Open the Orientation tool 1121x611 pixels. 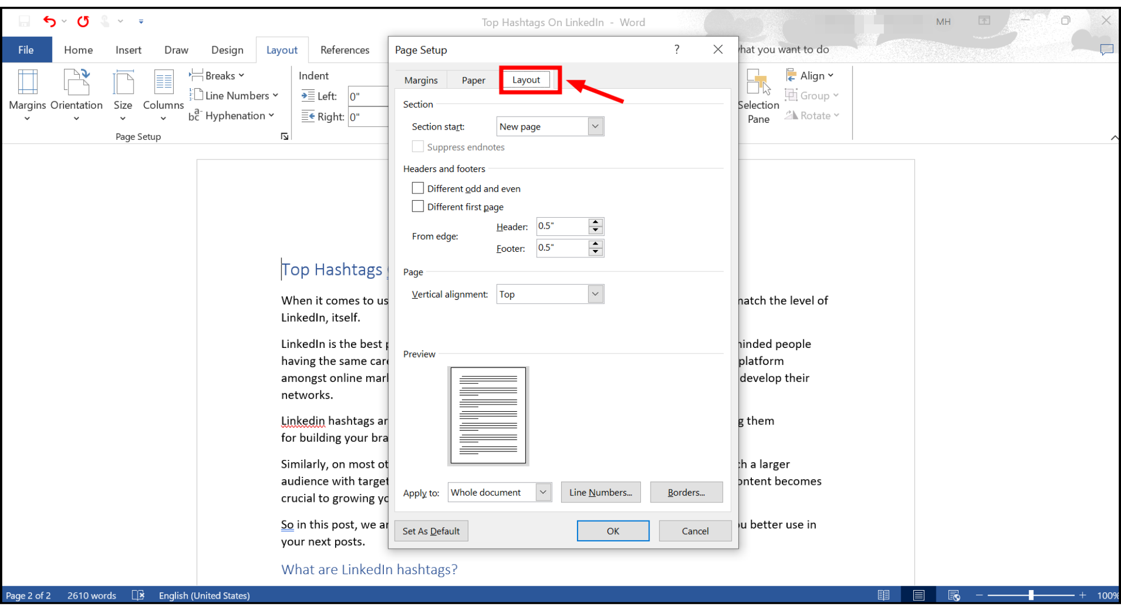pos(76,95)
